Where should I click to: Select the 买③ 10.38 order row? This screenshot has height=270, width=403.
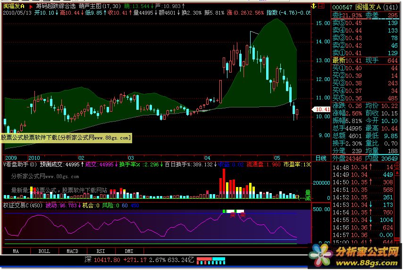[x=365, y=83]
